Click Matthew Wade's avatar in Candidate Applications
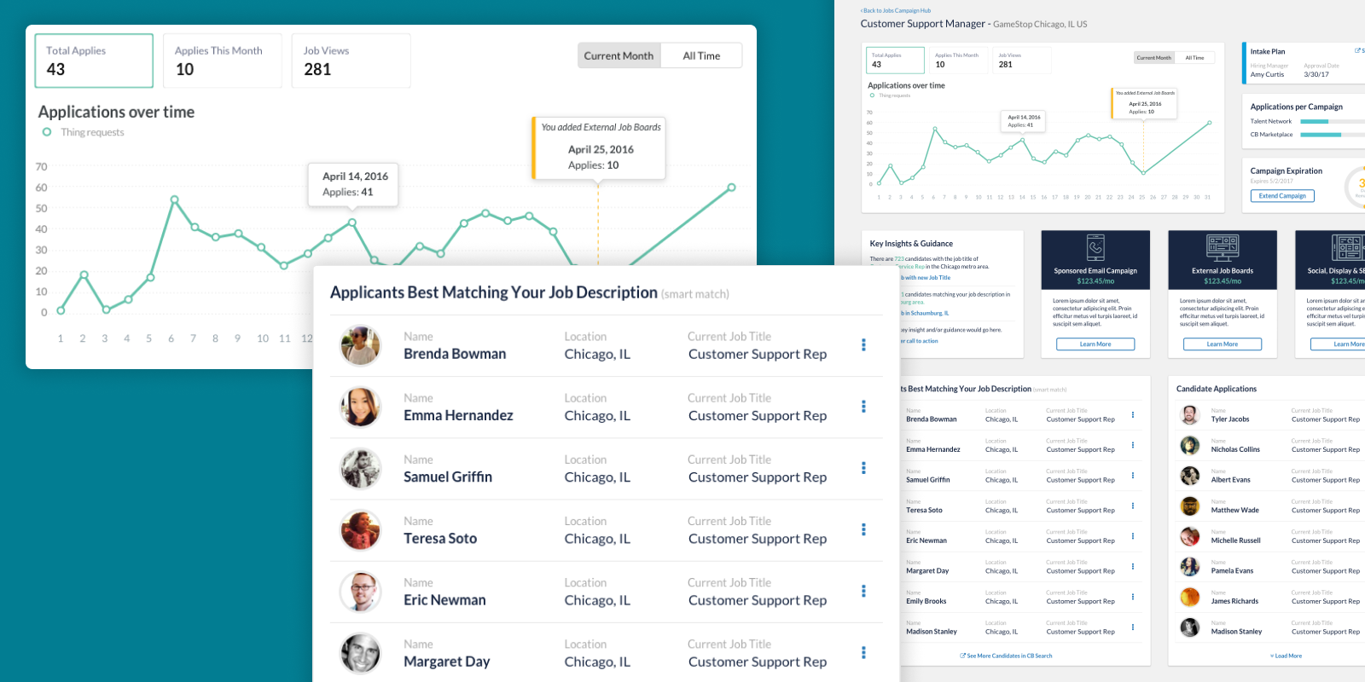 pos(1189,506)
